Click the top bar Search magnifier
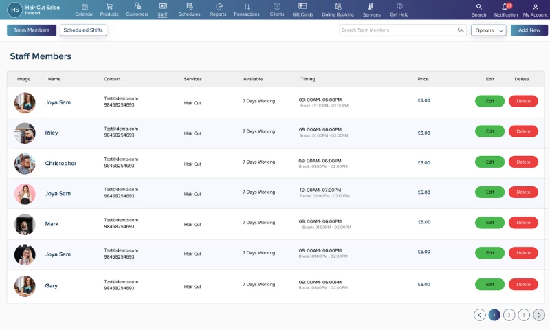Viewport: 550px width, 330px height. pyautogui.click(x=479, y=7)
